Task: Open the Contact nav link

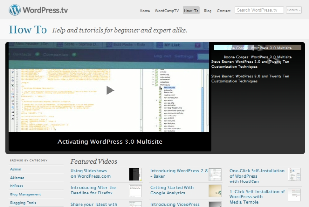Action: (x=224, y=11)
